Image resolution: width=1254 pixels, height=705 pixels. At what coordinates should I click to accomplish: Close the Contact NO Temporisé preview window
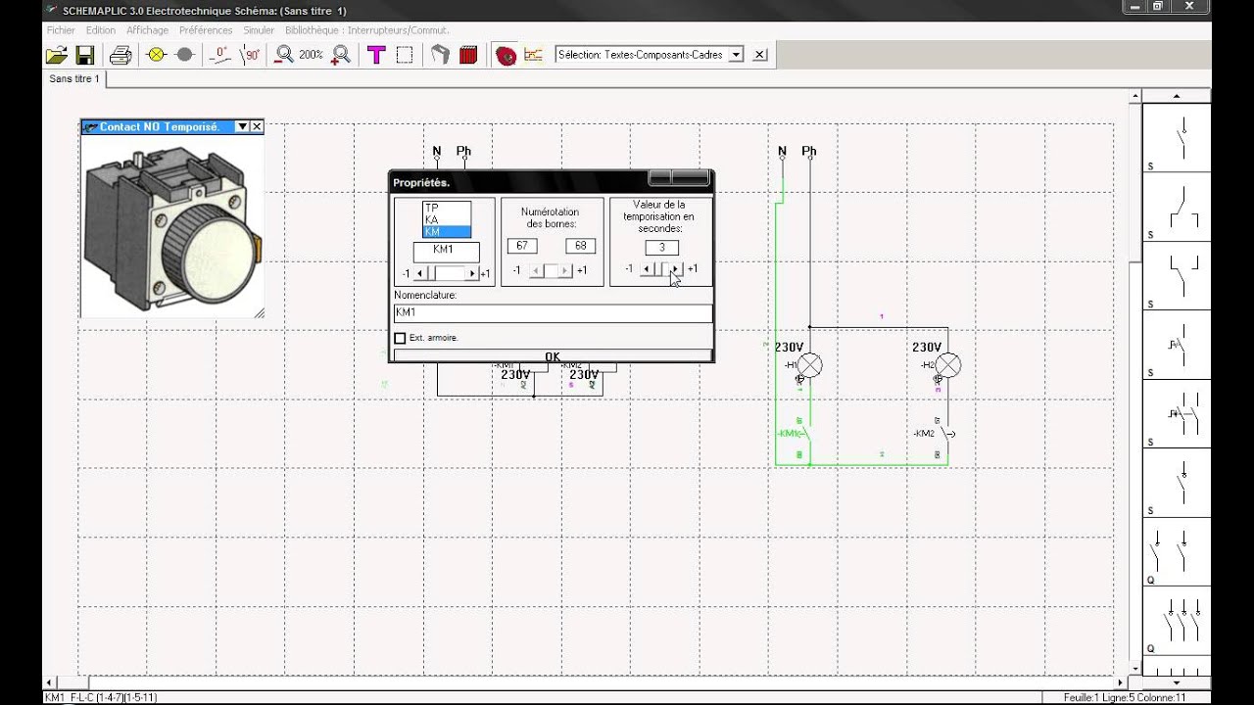pos(257,127)
